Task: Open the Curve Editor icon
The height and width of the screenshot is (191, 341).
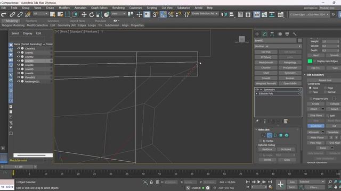Action: click(x=264, y=14)
